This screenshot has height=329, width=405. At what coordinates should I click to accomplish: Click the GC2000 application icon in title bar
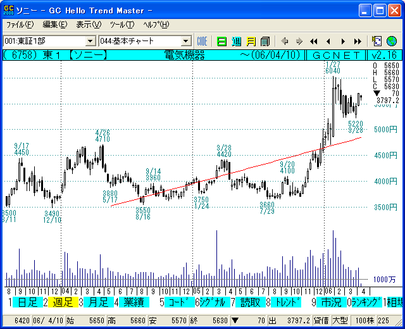[x=8, y=10]
